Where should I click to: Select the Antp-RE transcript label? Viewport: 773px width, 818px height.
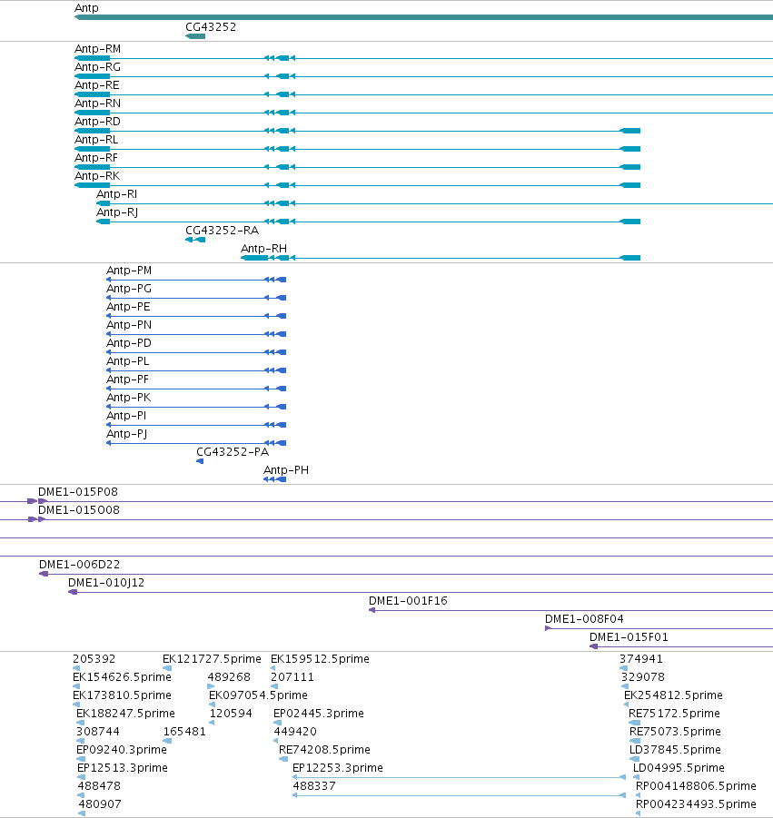tap(97, 85)
